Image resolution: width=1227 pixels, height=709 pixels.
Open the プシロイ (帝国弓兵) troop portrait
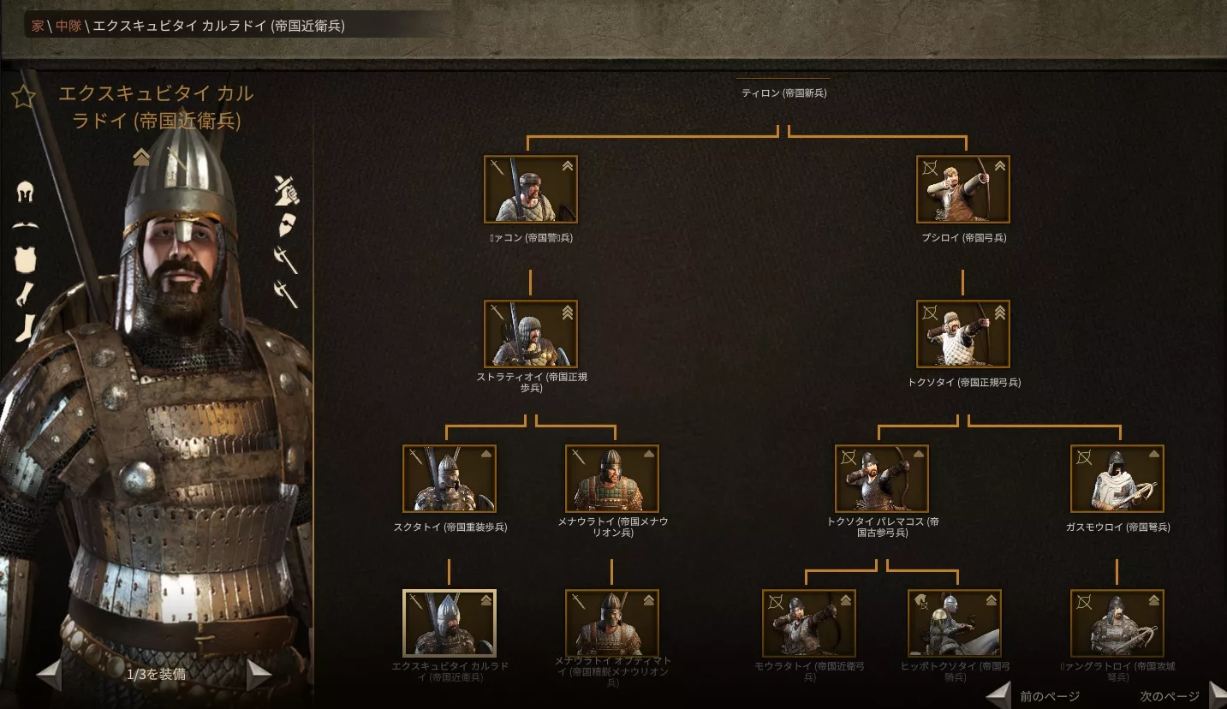click(963, 189)
